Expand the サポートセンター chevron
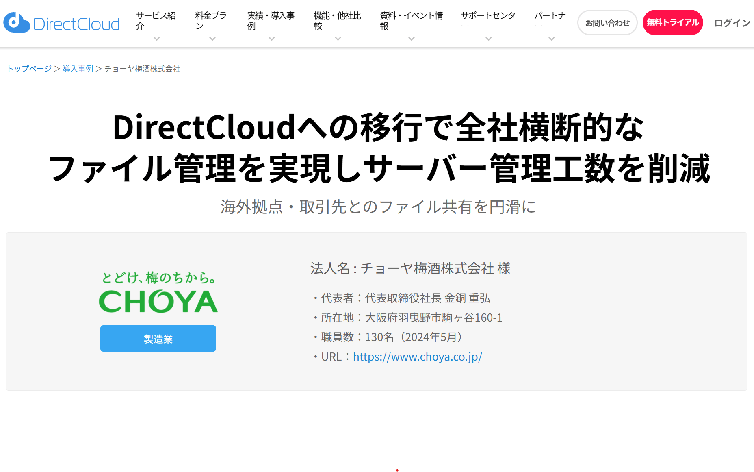This screenshot has height=472, width=754. pyautogui.click(x=489, y=39)
